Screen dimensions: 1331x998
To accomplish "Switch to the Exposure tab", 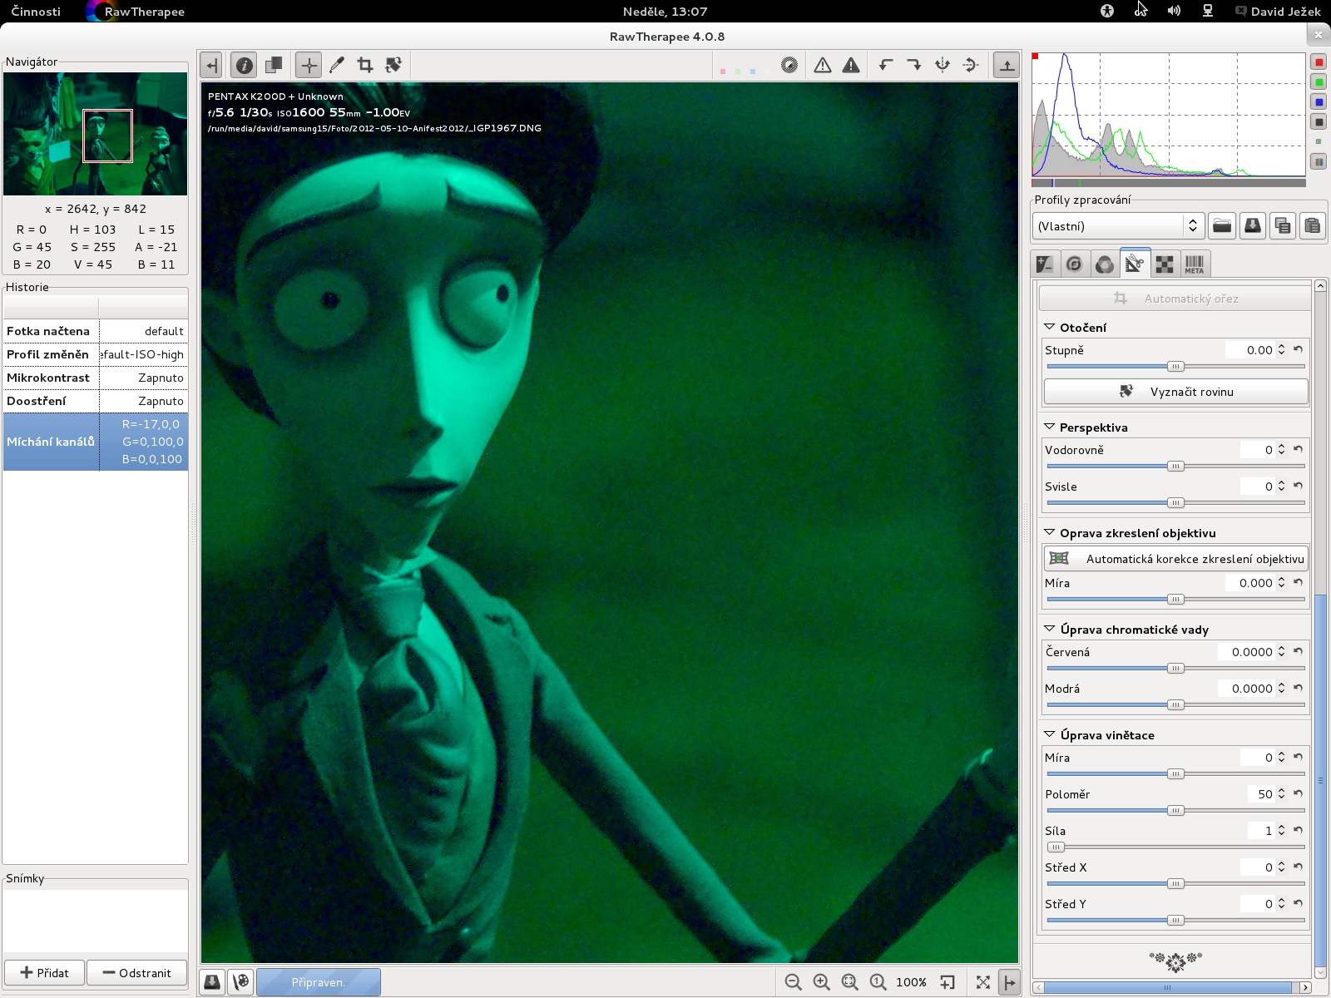I will point(1045,264).
